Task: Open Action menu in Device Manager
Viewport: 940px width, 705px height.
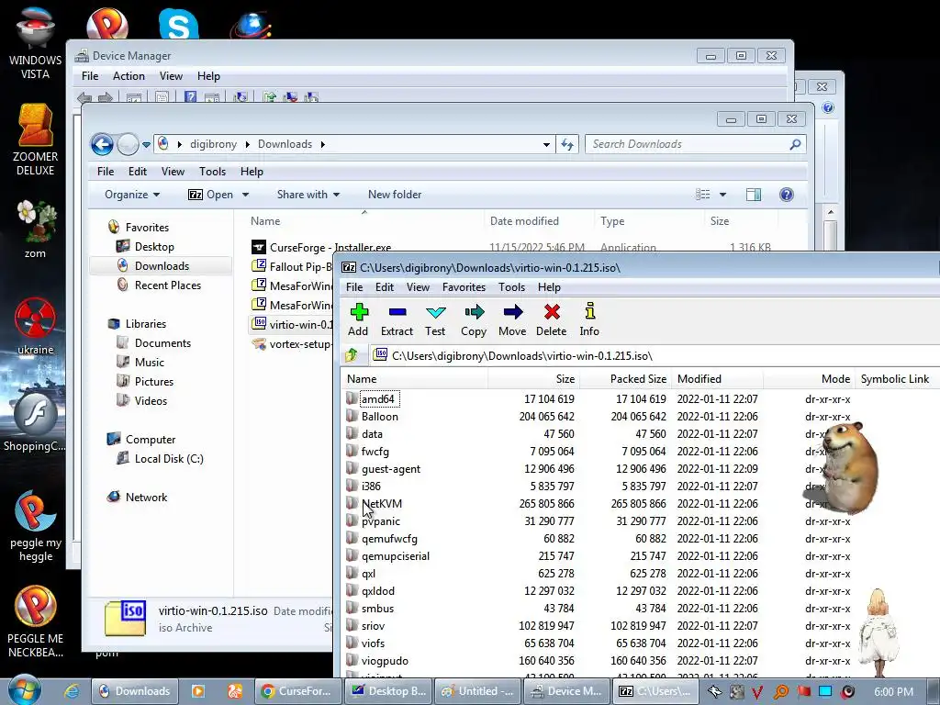Action: pos(129,76)
